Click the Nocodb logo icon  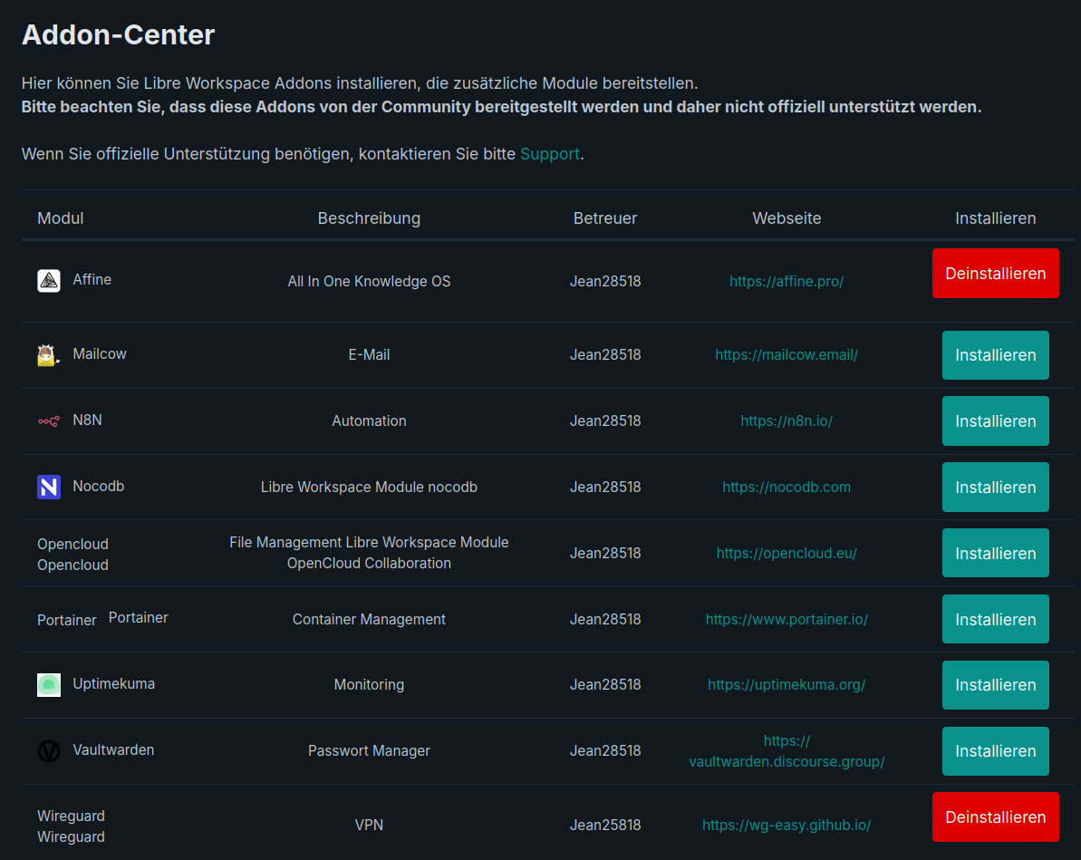pos(49,488)
